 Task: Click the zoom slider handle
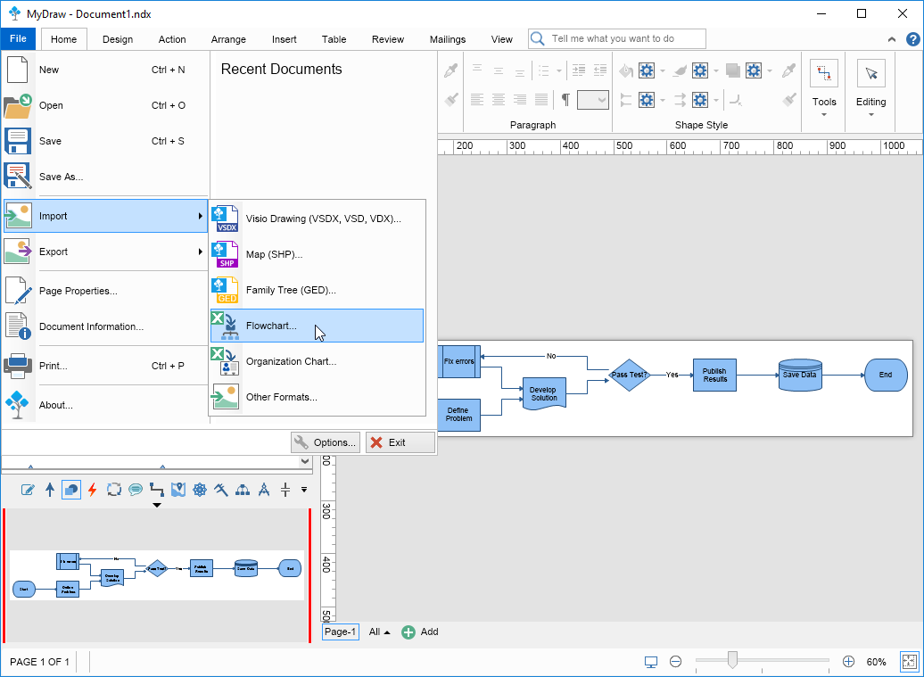[732, 660]
